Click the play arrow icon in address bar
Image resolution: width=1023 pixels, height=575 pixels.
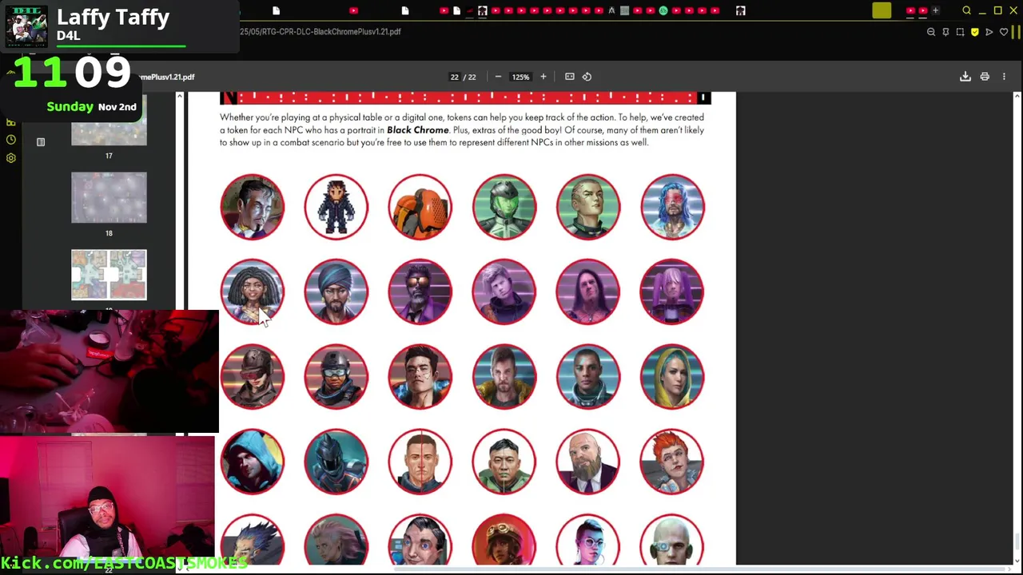(989, 32)
